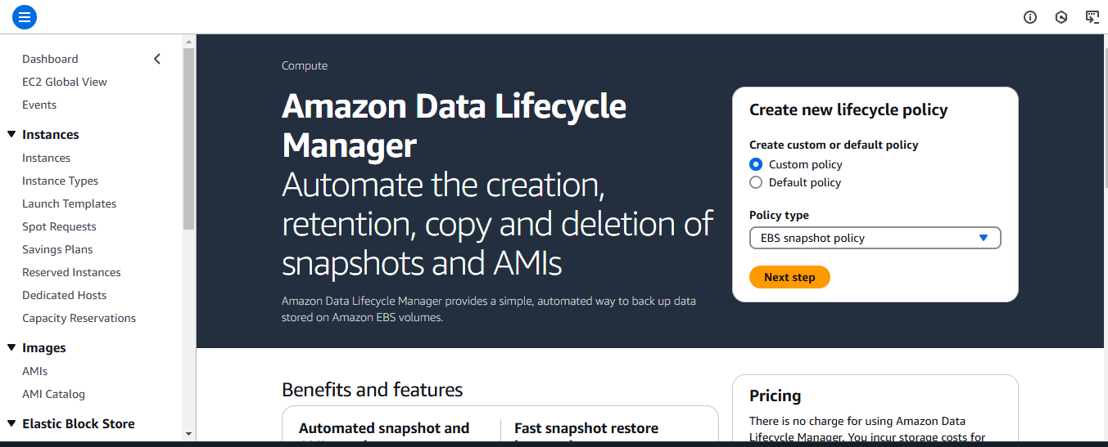Screen dimensions: 1108x447
Task: Launch the CloudShell terminal icon
Action: tap(1092, 17)
